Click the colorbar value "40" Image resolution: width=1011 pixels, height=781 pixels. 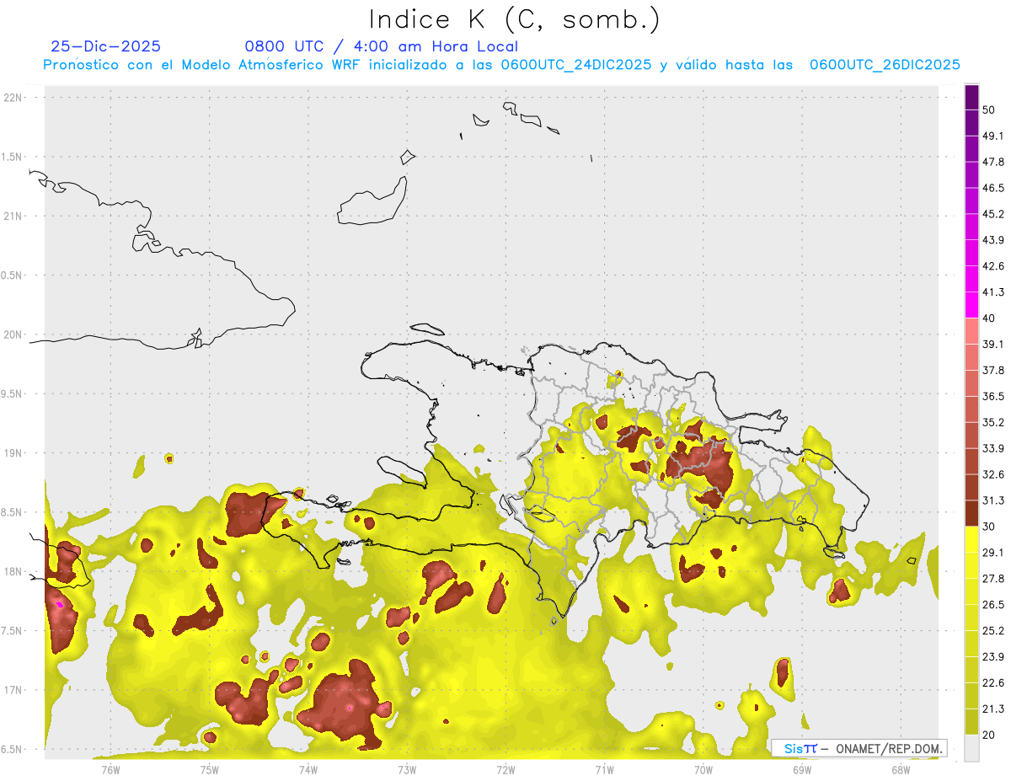click(988, 318)
